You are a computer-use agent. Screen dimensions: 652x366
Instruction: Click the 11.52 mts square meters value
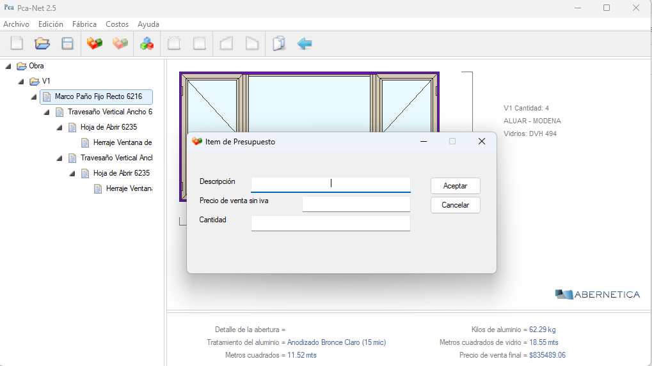(x=302, y=355)
